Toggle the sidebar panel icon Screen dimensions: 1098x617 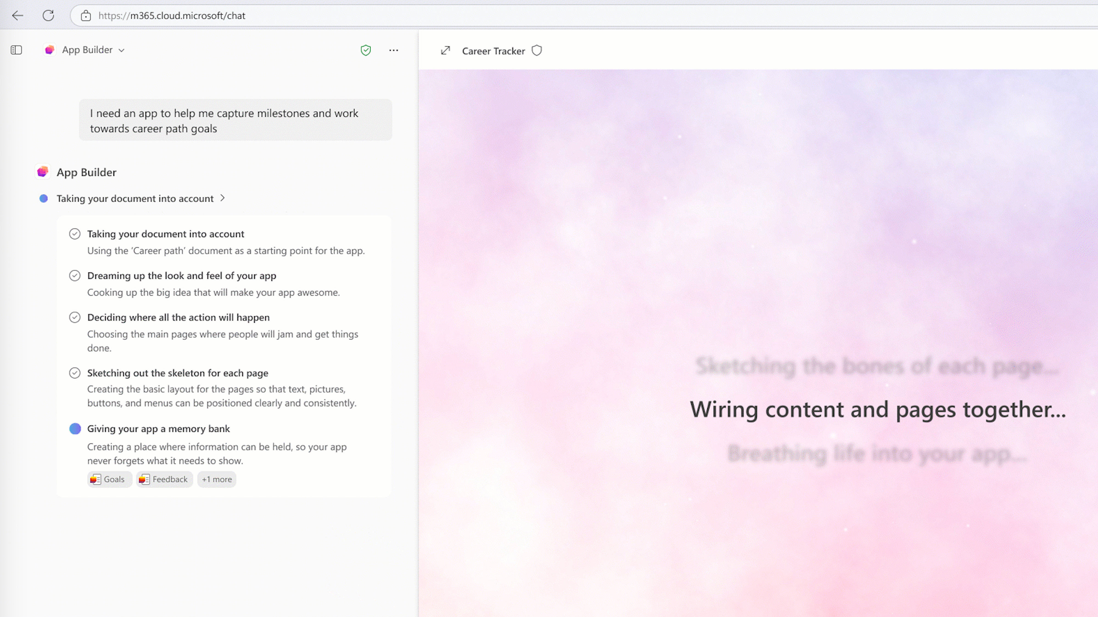pos(16,50)
